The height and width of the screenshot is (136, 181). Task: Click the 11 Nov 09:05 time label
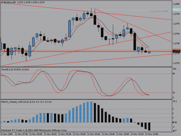pos(79,134)
